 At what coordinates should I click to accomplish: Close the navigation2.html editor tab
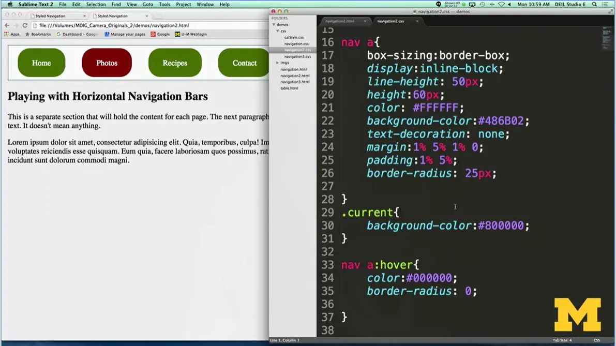click(365, 21)
